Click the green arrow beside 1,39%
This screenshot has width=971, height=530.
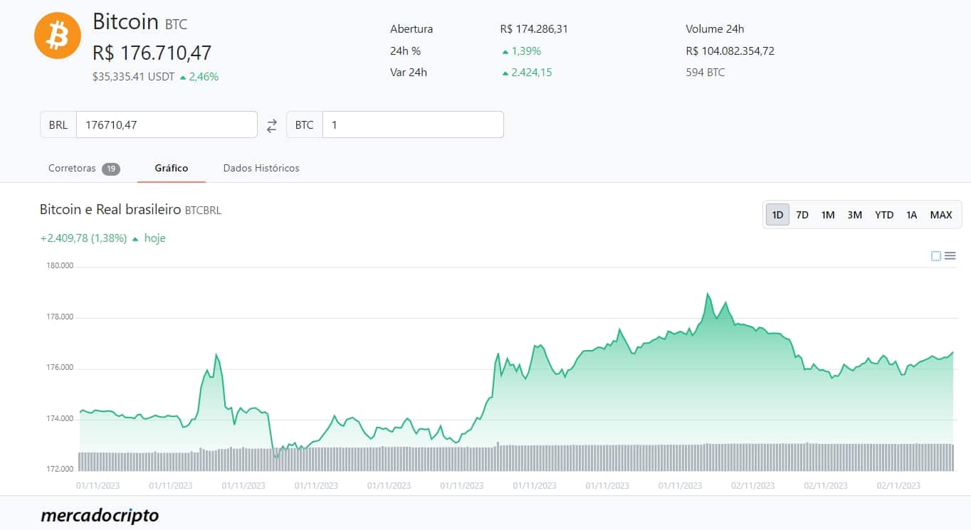505,51
